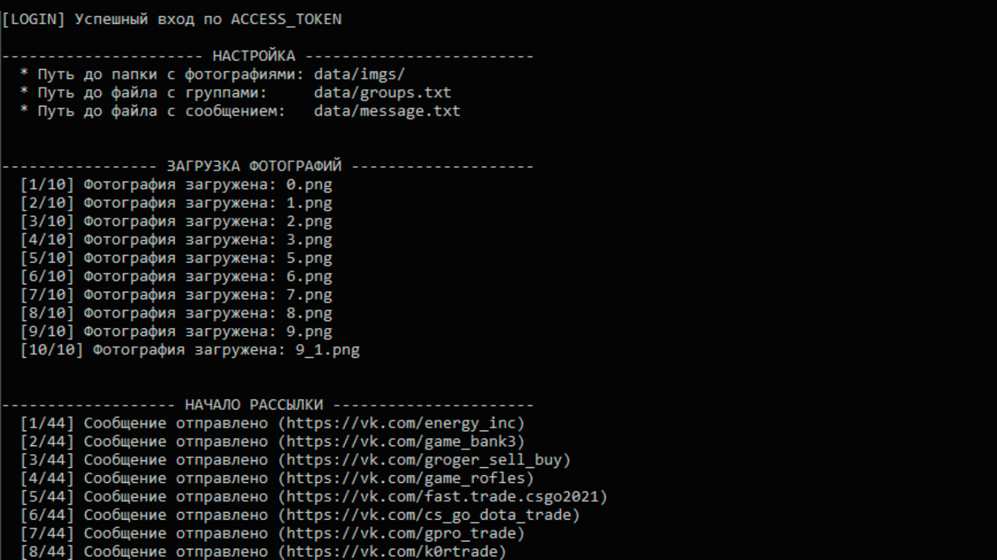Click the vk.com/groger_sell_buy URL
The width and height of the screenshot is (997, 560).
(x=424, y=460)
